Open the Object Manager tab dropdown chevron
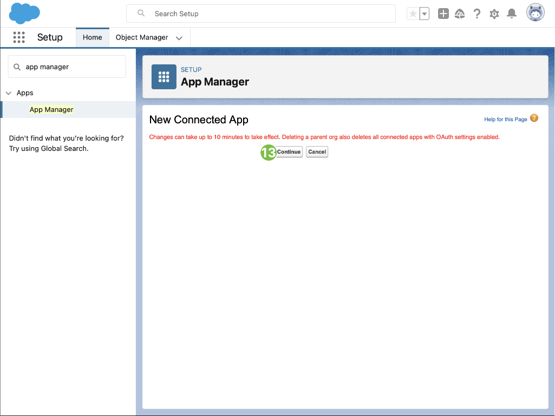 point(179,38)
